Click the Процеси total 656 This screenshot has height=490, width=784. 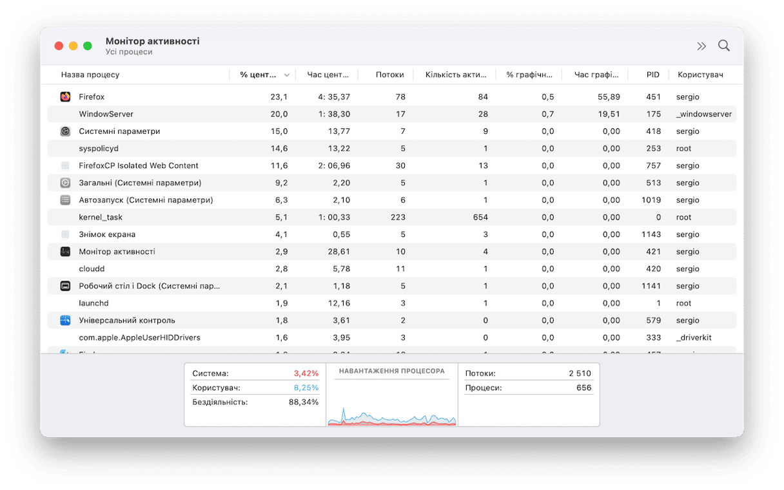(584, 388)
